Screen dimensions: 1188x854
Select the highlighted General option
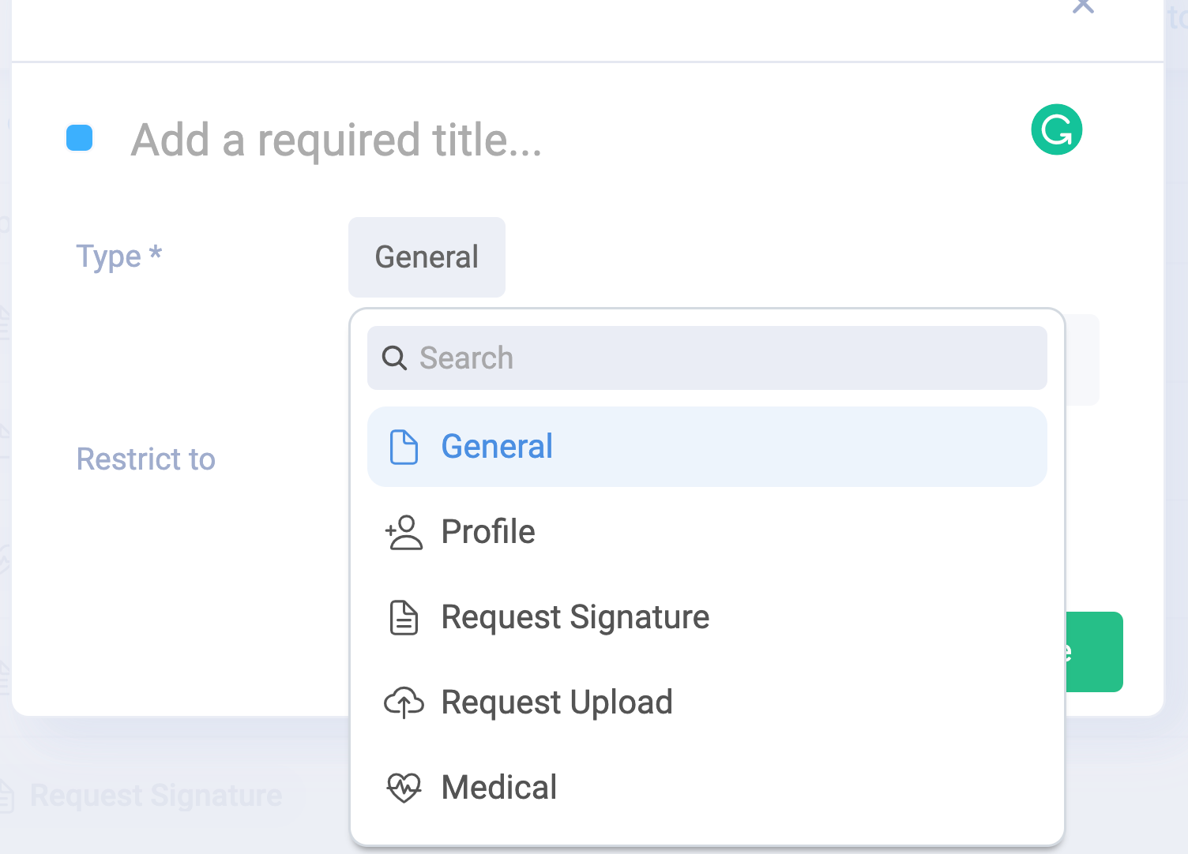pyautogui.click(x=497, y=447)
